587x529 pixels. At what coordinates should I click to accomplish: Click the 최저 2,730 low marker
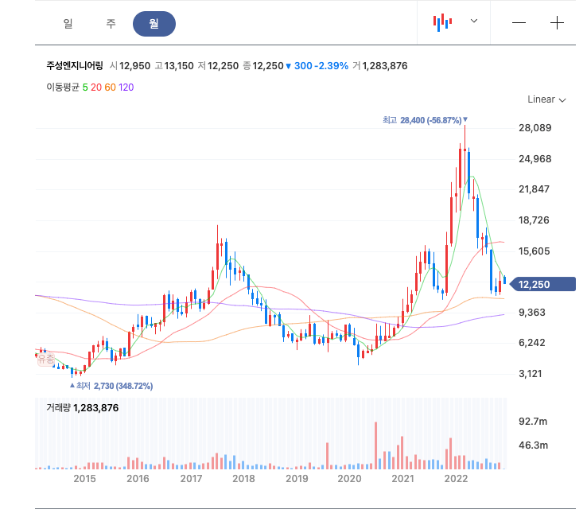click(x=111, y=386)
